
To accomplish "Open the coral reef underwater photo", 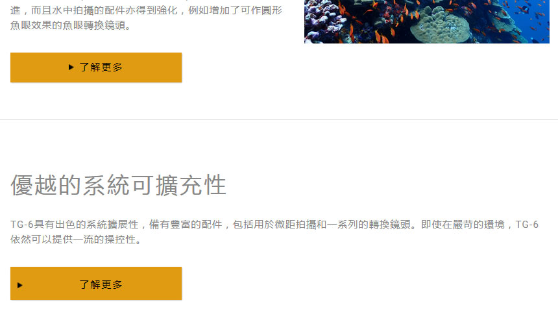I will click(427, 21).
